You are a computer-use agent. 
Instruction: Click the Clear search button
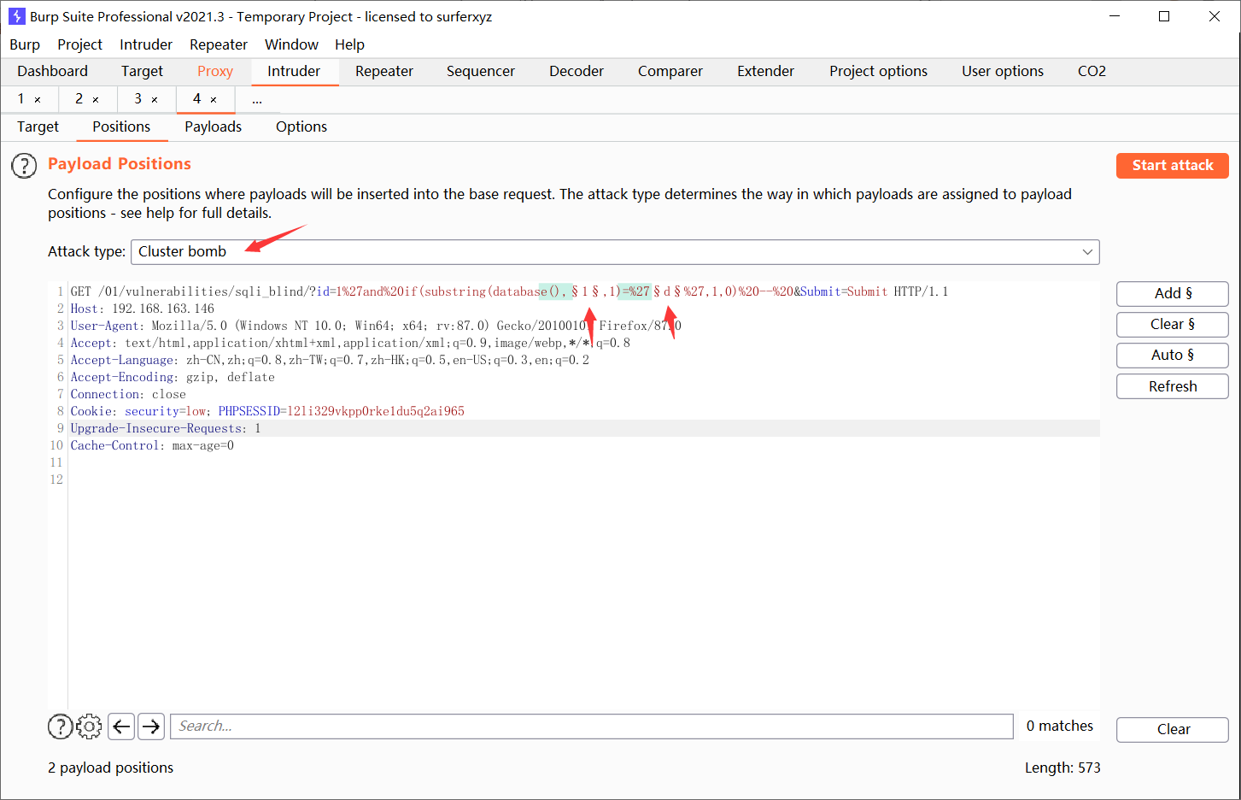[1173, 729]
